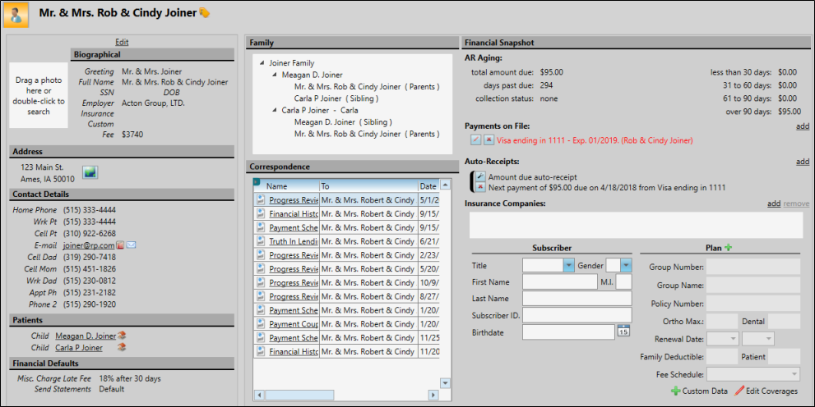
Task: Collapse the Joiner Family tree node
Action: tap(262, 63)
